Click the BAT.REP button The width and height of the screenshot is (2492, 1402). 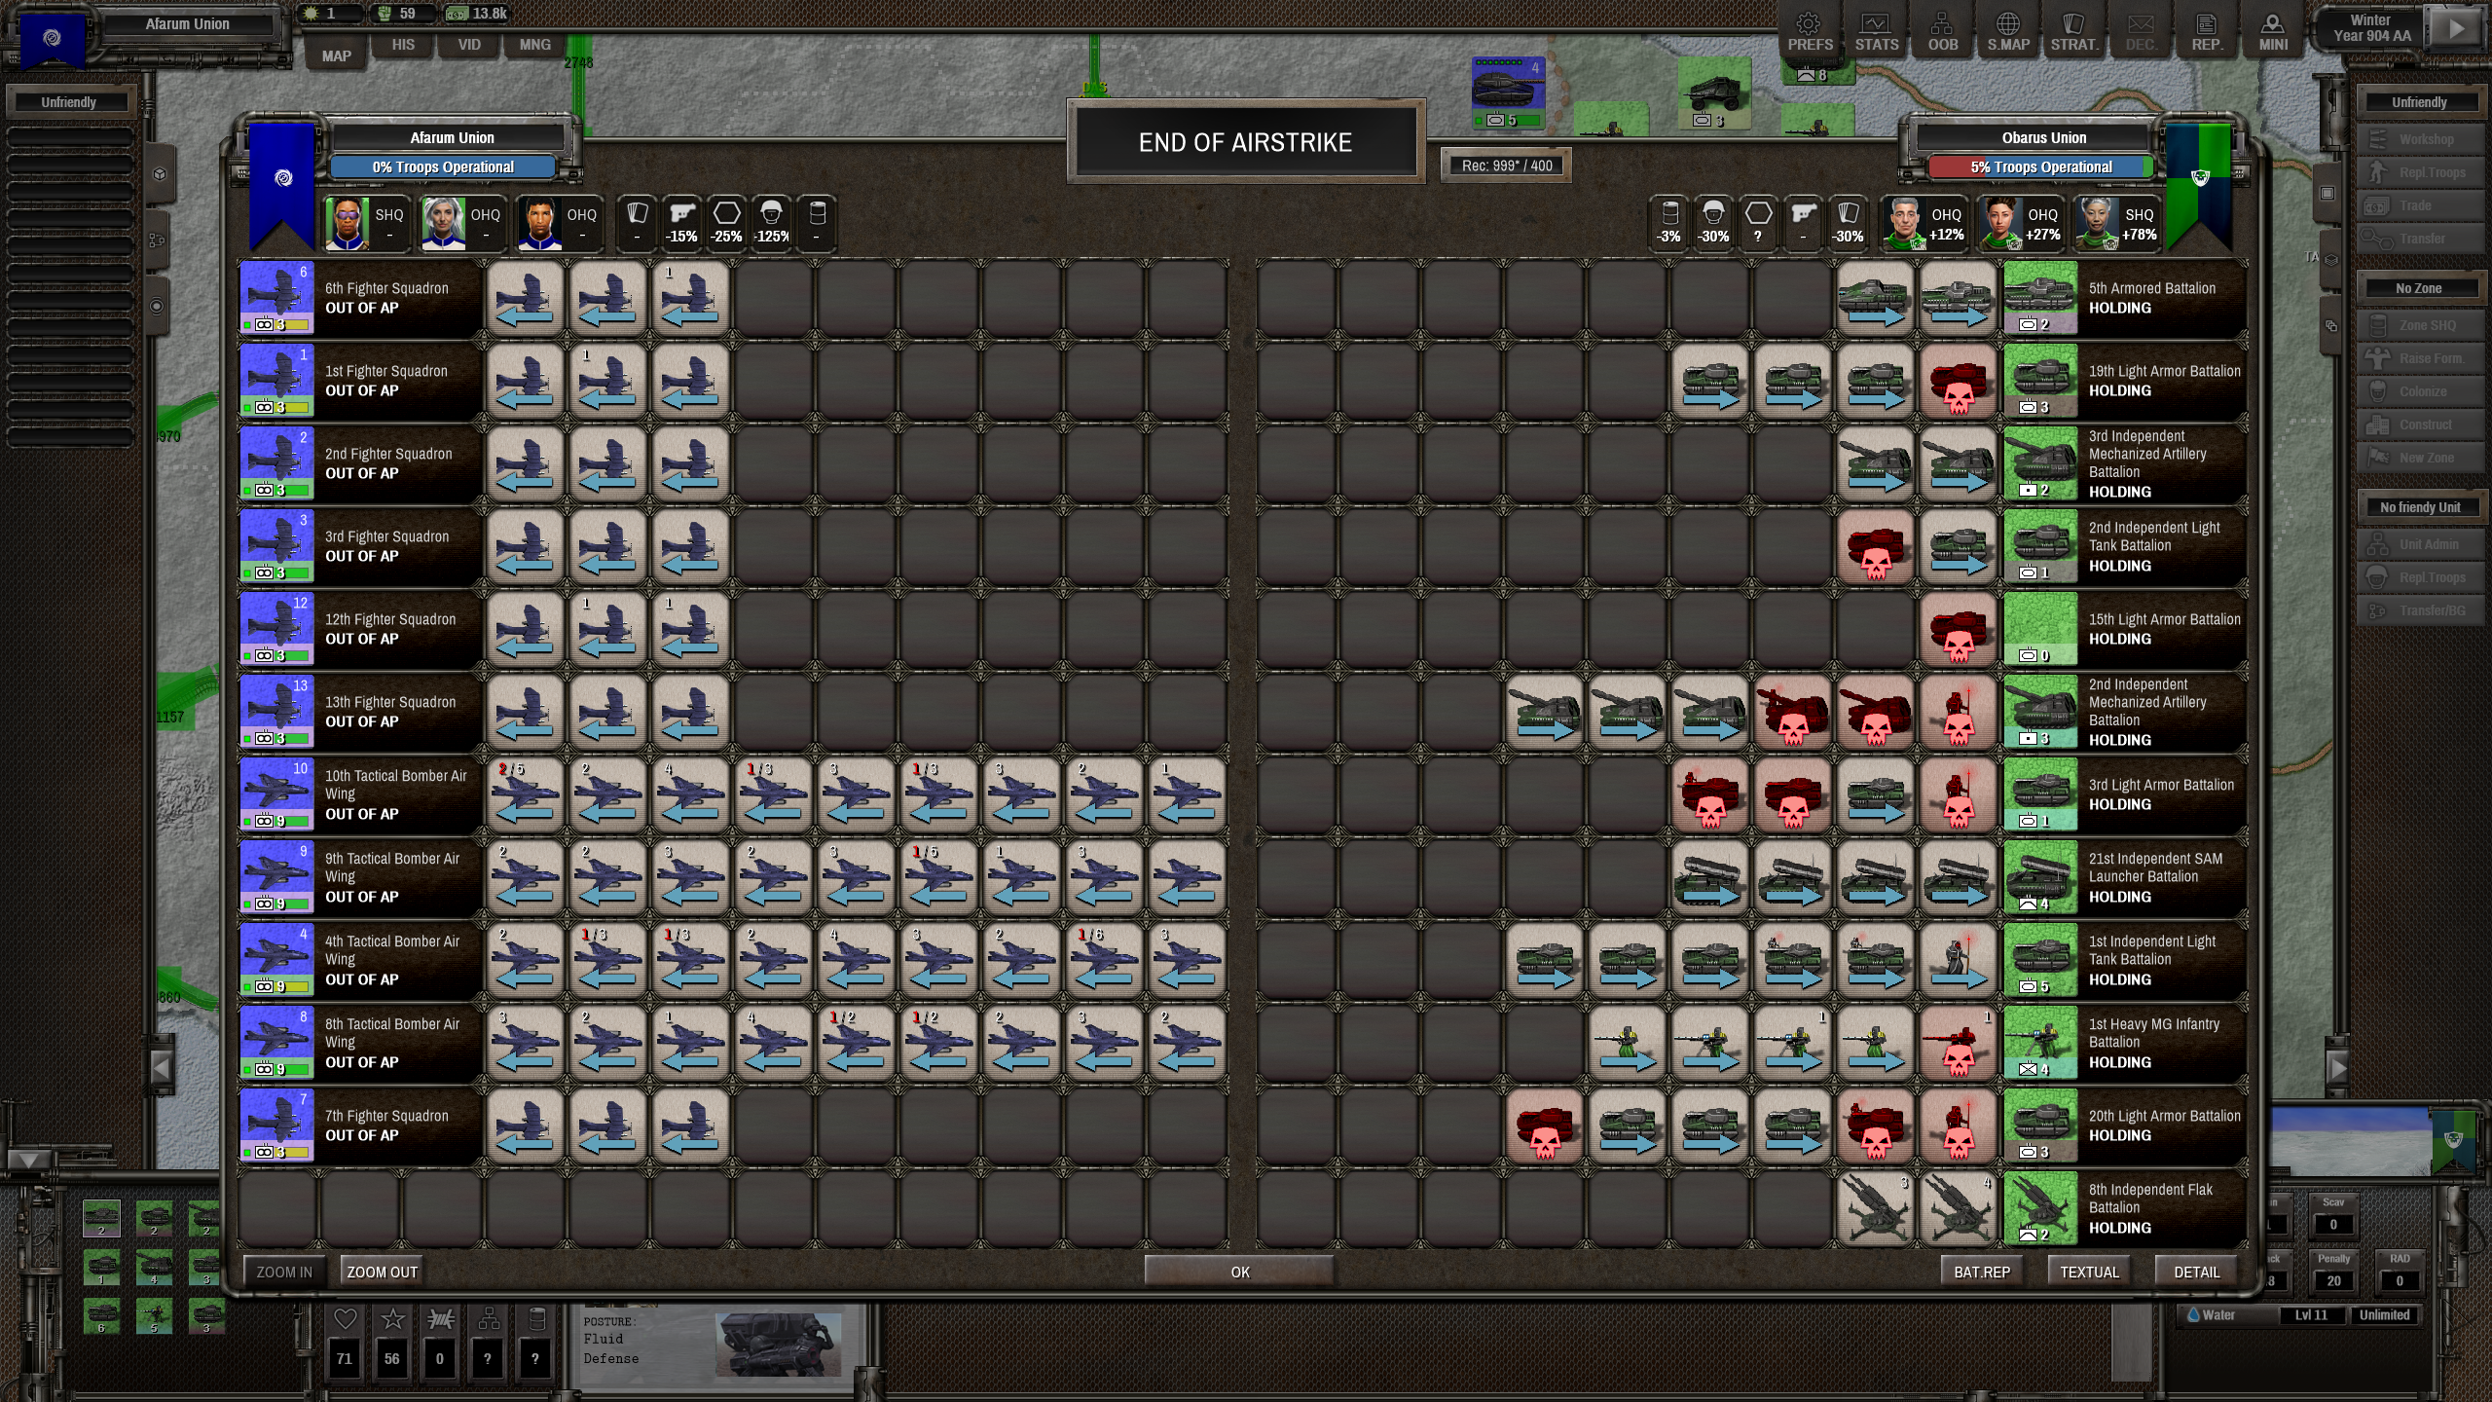point(1981,1272)
